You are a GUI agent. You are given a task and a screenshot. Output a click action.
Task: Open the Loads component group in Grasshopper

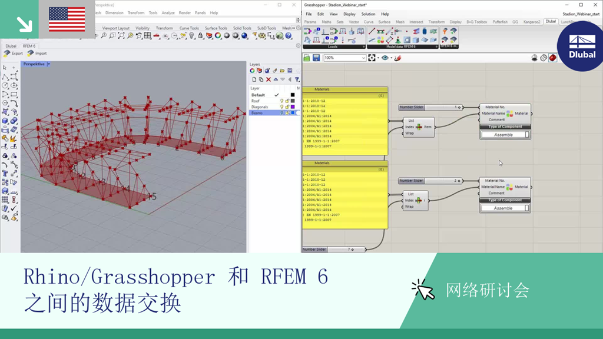333,46
